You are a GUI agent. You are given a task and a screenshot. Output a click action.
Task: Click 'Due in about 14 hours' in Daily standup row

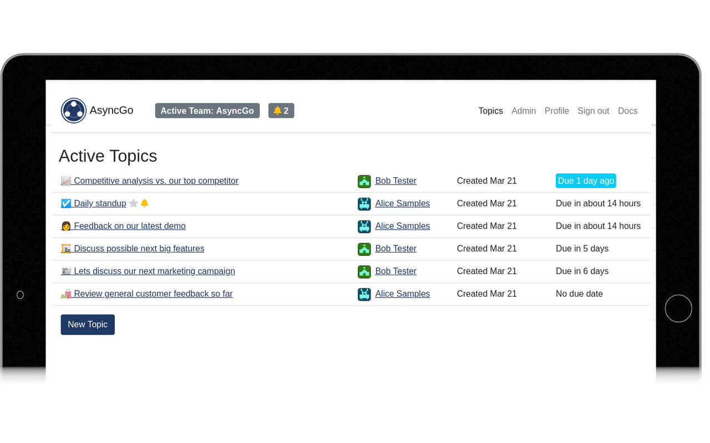[598, 203]
